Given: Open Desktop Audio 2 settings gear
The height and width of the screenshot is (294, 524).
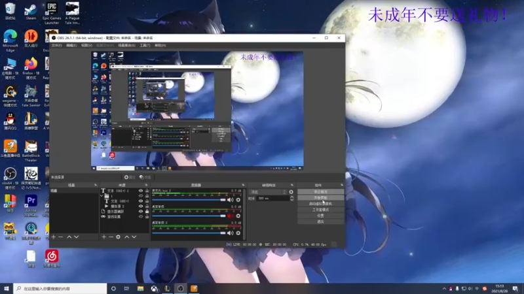Looking at the screenshot, I should point(238,233).
